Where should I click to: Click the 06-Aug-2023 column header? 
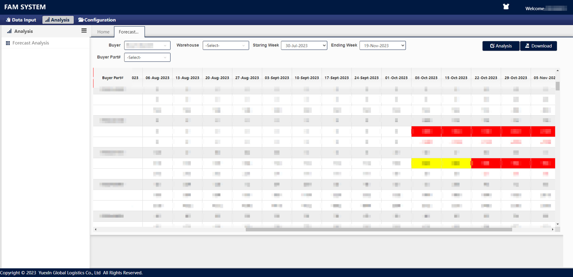[158, 78]
